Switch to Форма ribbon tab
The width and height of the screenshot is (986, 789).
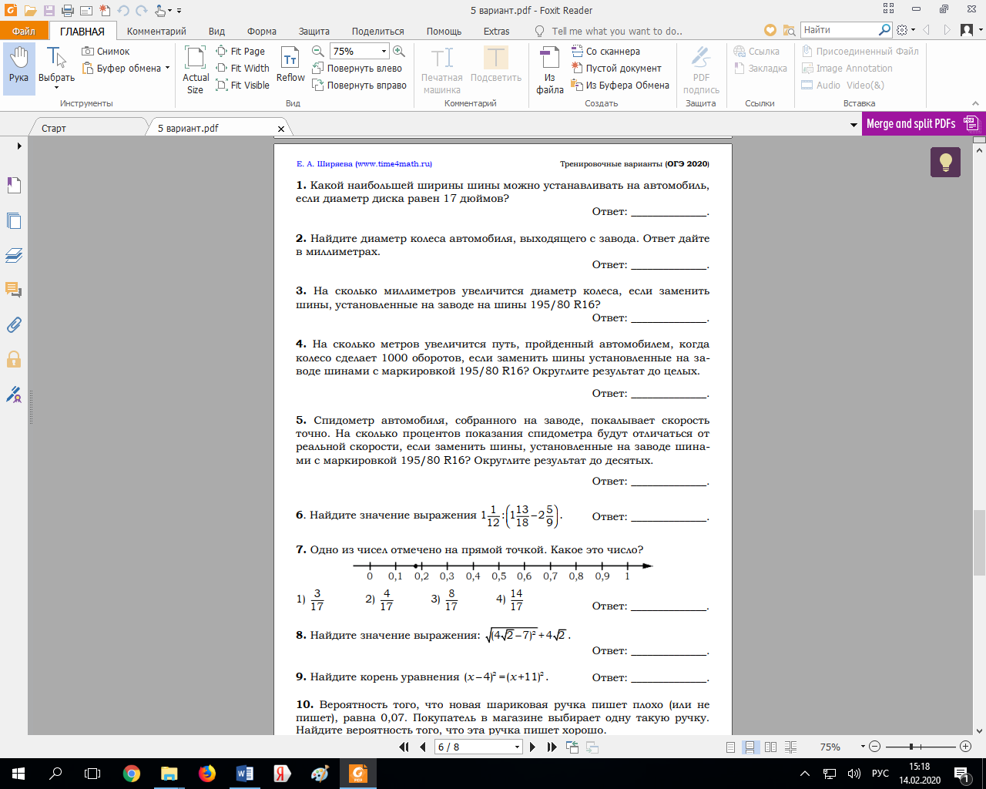click(262, 31)
